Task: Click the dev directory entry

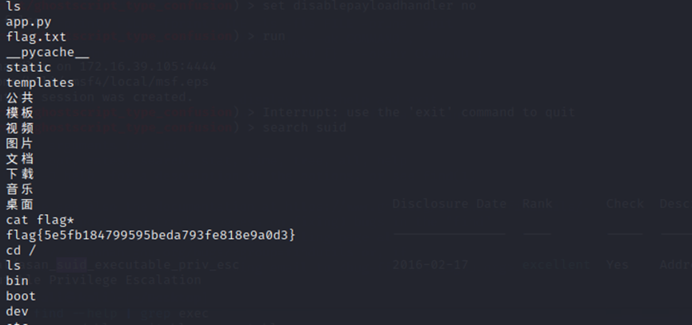Action: point(18,311)
